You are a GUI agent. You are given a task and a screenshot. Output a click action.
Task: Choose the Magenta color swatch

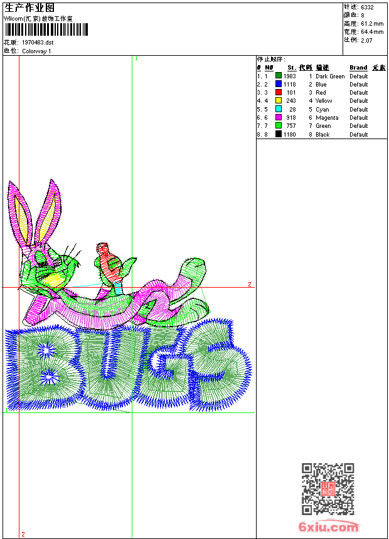(279, 117)
